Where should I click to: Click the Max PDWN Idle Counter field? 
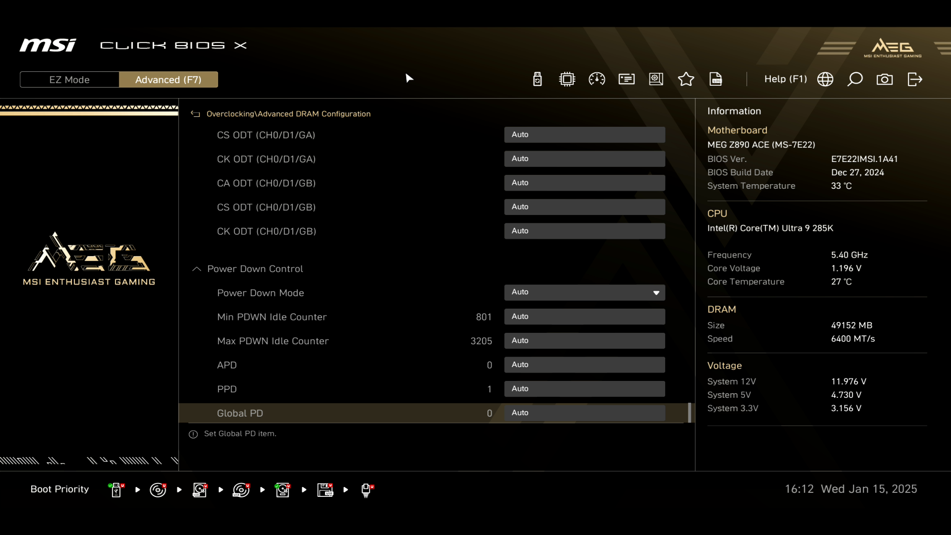tap(584, 341)
